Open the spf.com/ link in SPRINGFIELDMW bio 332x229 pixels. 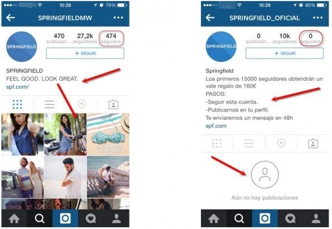click(x=17, y=87)
